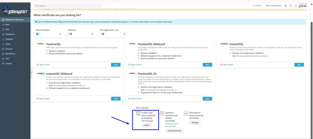Buy the InstantSSL certificate
The width and height of the screenshot is (313, 139).
pos(299,65)
